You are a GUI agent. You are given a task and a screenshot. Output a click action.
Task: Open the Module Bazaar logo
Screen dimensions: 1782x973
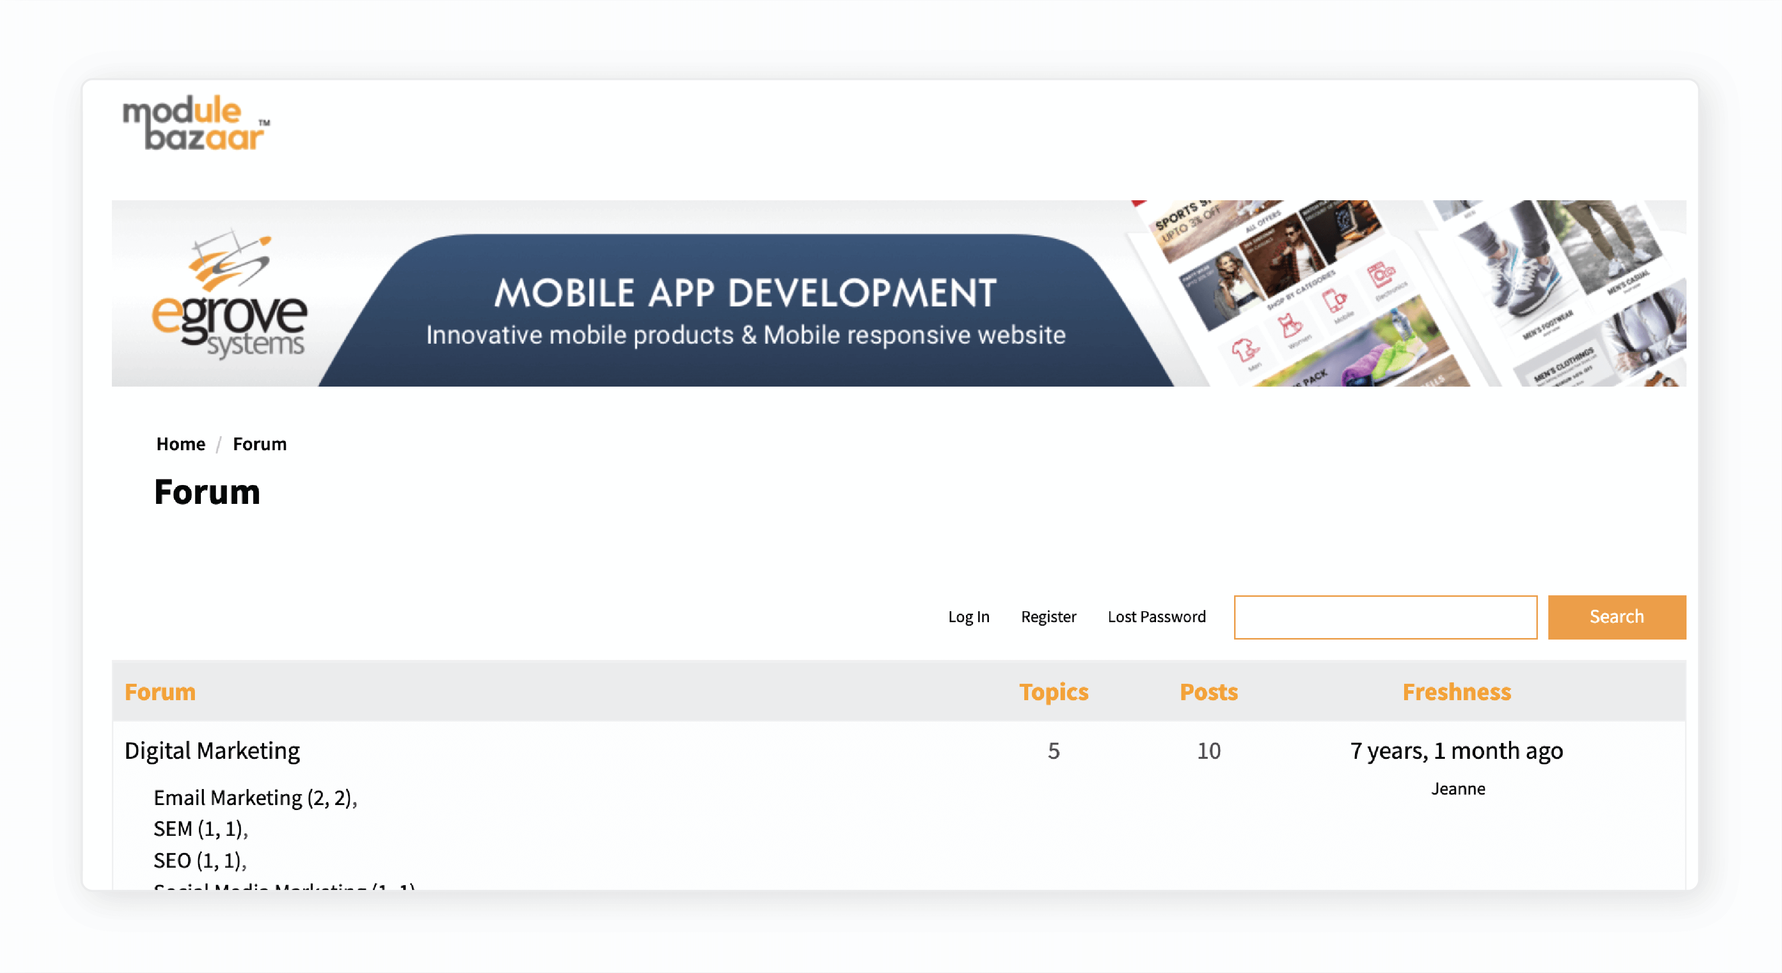coord(196,123)
